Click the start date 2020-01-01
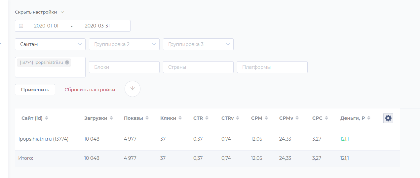 coord(46,26)
